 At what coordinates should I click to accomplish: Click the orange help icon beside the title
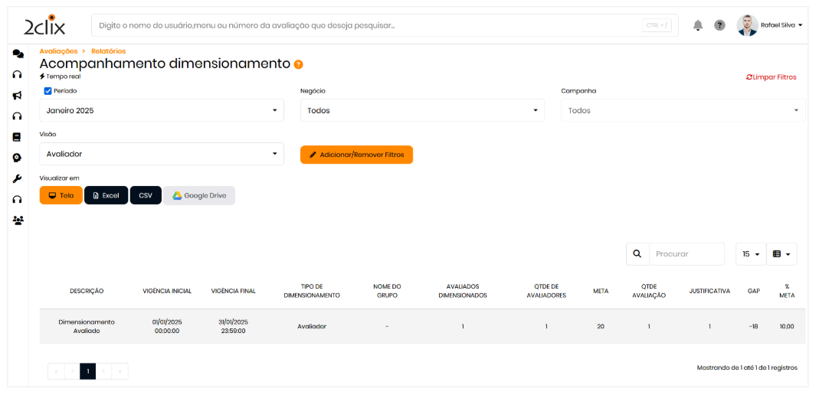pyautogui.click(x=299, y=64)
